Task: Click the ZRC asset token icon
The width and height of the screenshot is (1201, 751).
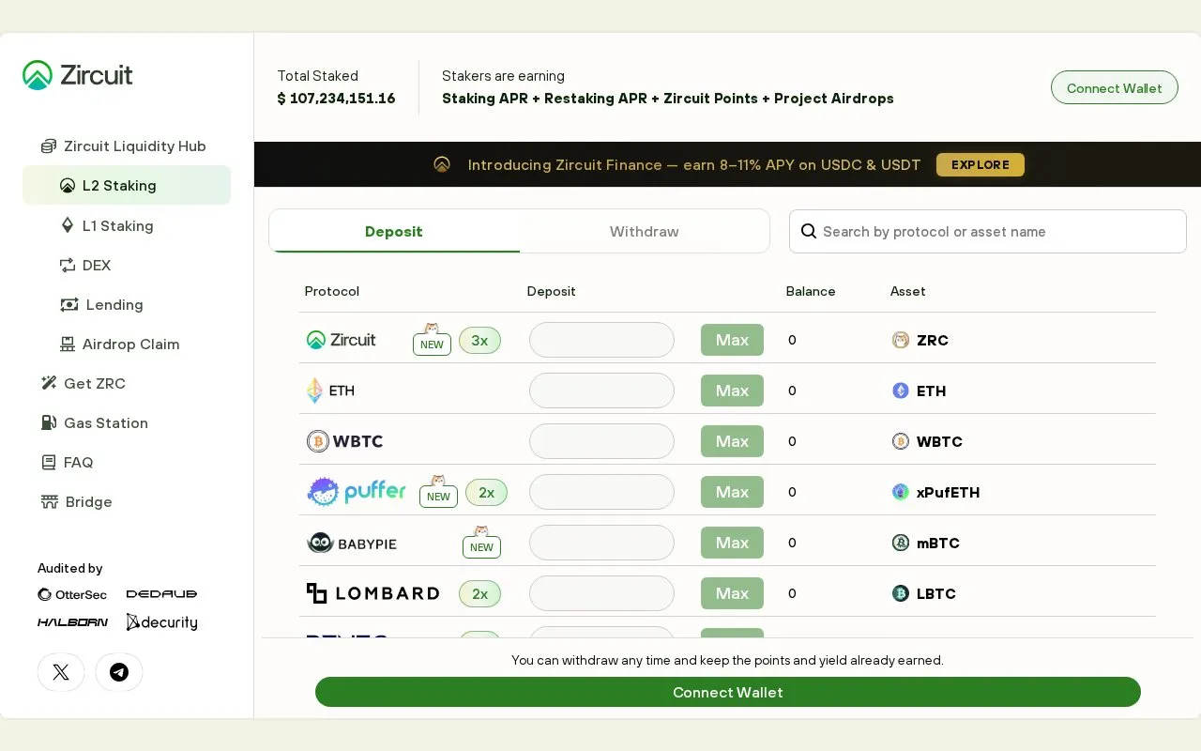Action: pos(901,340)
